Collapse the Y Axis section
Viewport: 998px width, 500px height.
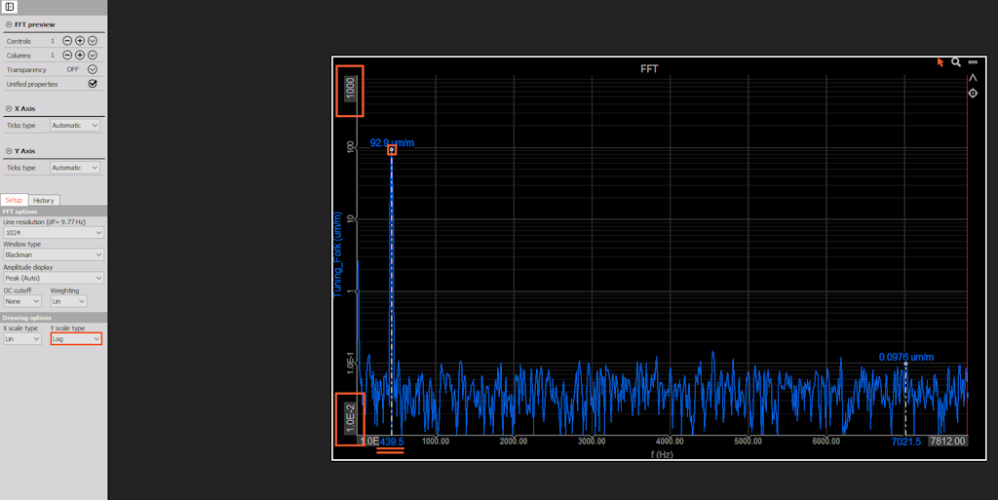pyautogui.click(x=9, y=151)
